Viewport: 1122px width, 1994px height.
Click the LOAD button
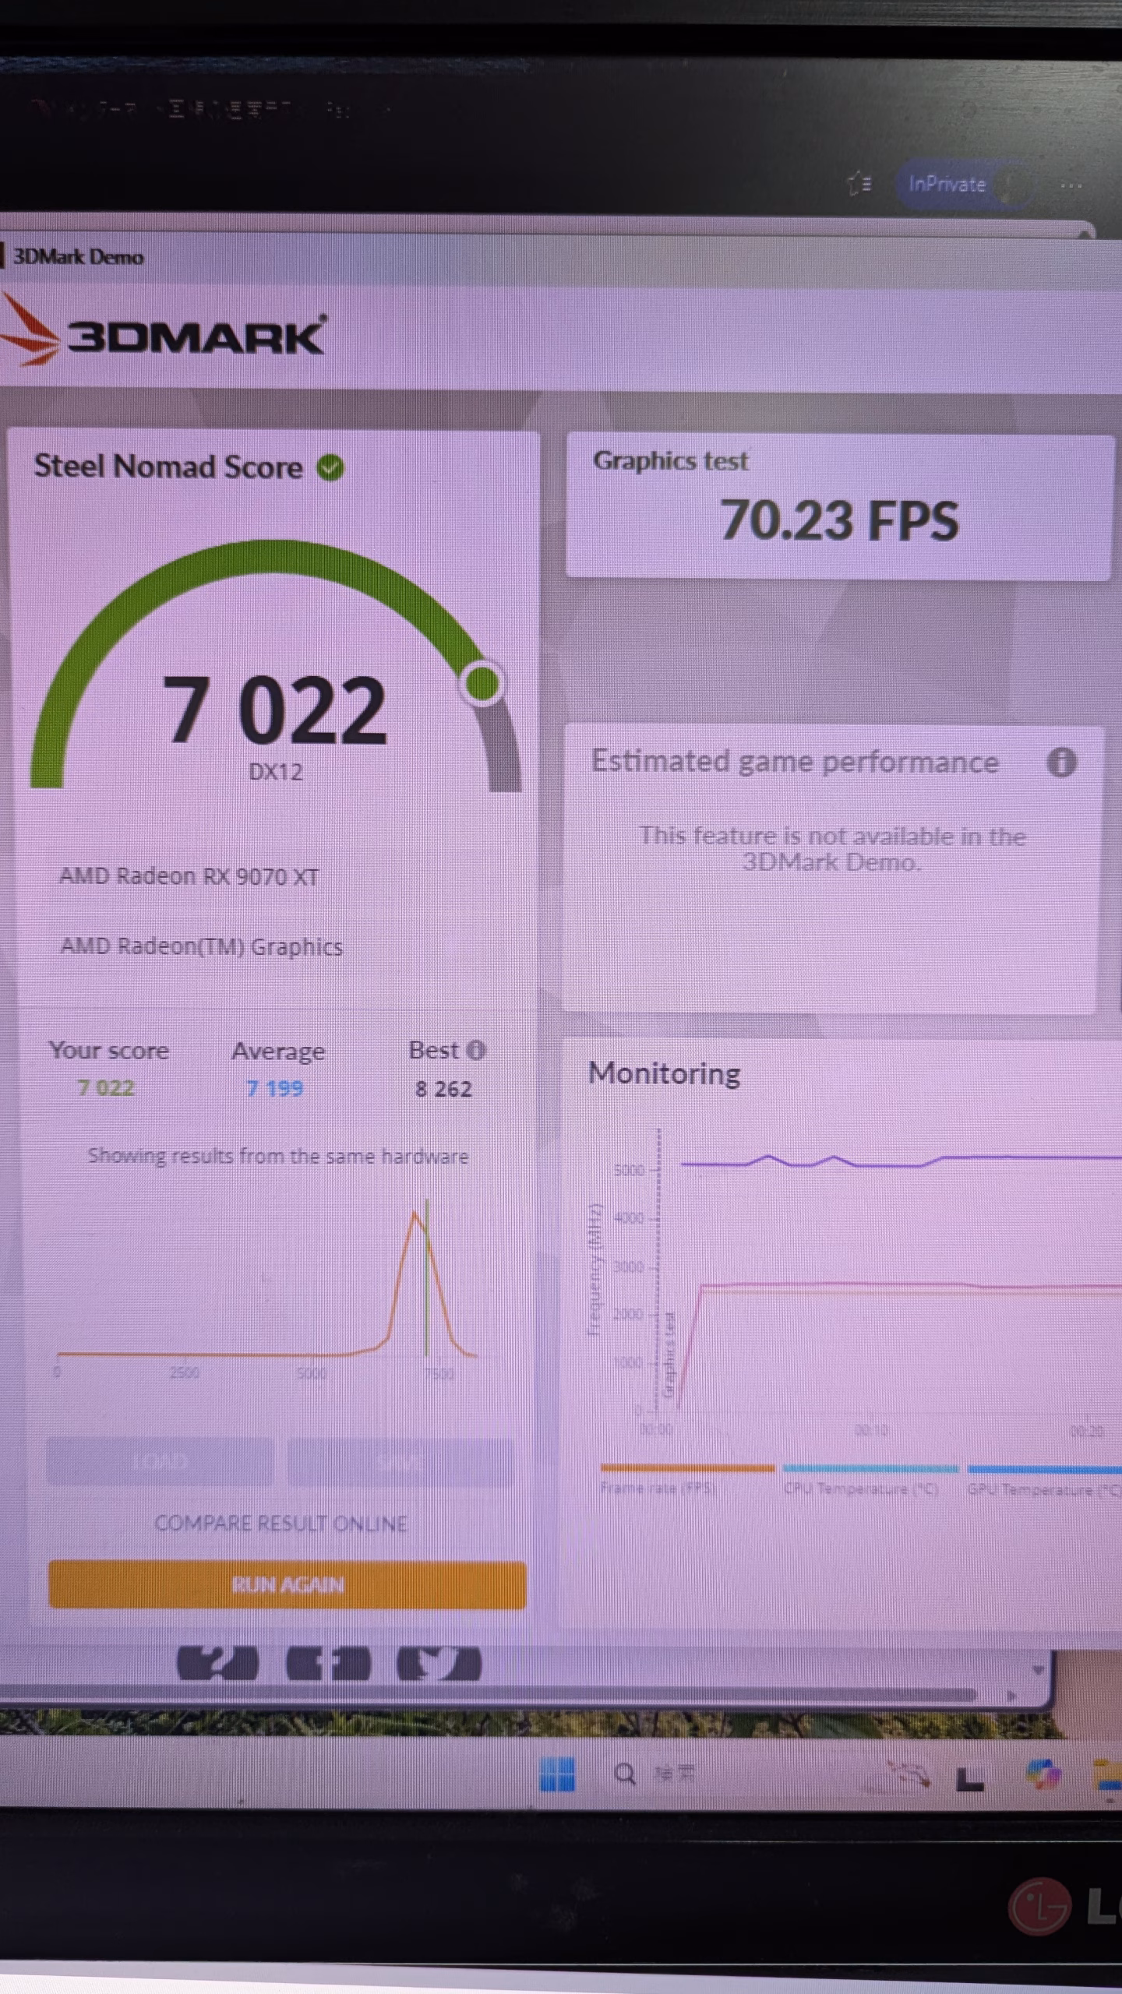(160, 1461)
